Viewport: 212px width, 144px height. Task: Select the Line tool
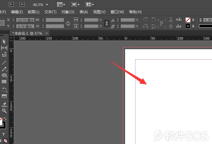tap(4, 63)
